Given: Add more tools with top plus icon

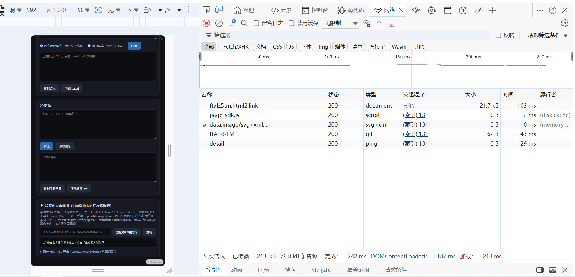Looking at the screenshot, I should (493, 10).
